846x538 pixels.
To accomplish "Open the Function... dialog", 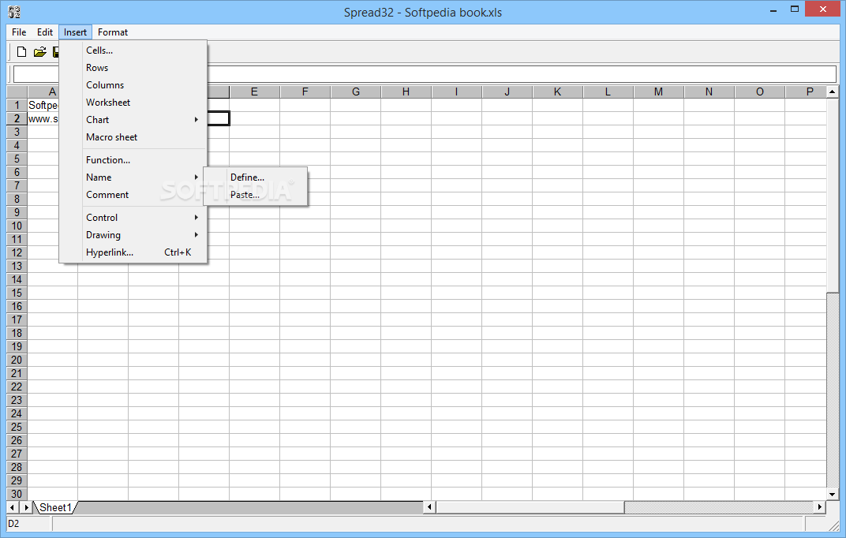I will 133,160.
